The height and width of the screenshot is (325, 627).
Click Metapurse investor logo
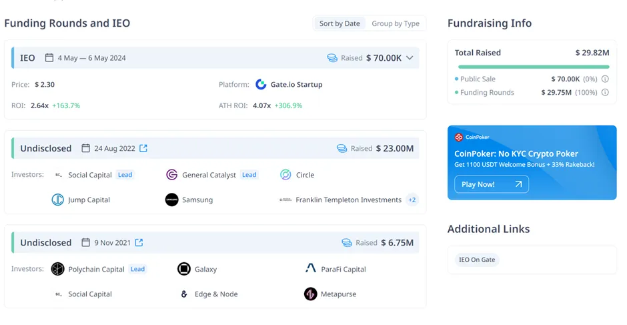310,294
